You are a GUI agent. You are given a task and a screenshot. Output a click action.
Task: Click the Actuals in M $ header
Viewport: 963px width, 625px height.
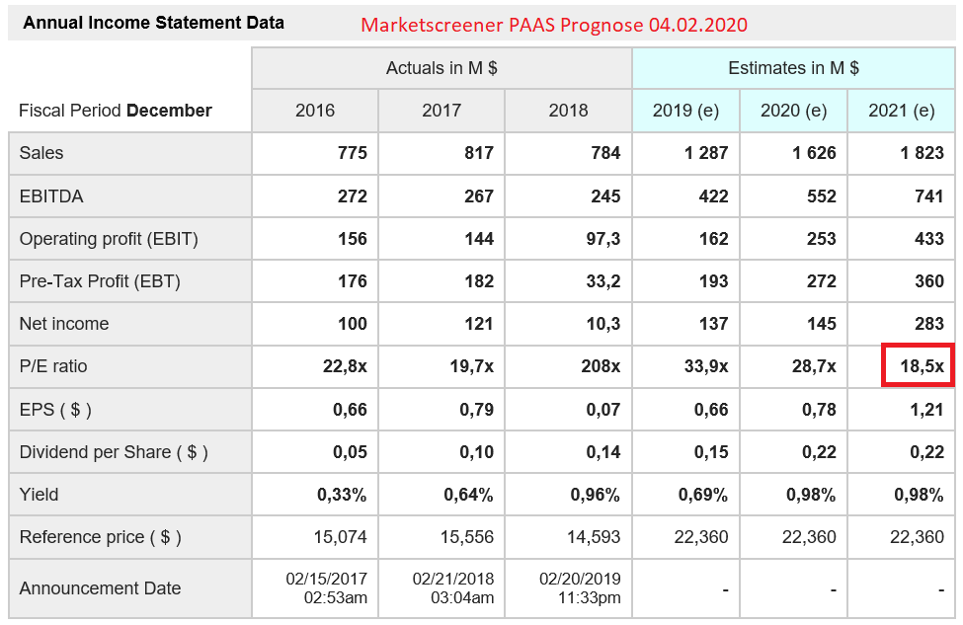click(441, 68)
